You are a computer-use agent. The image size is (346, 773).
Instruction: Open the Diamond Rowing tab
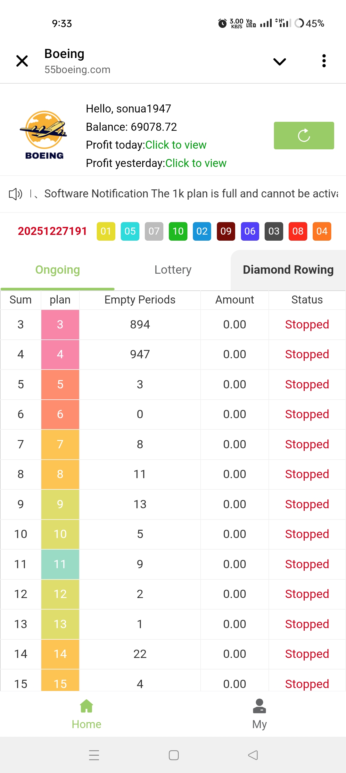coord(288,270)
